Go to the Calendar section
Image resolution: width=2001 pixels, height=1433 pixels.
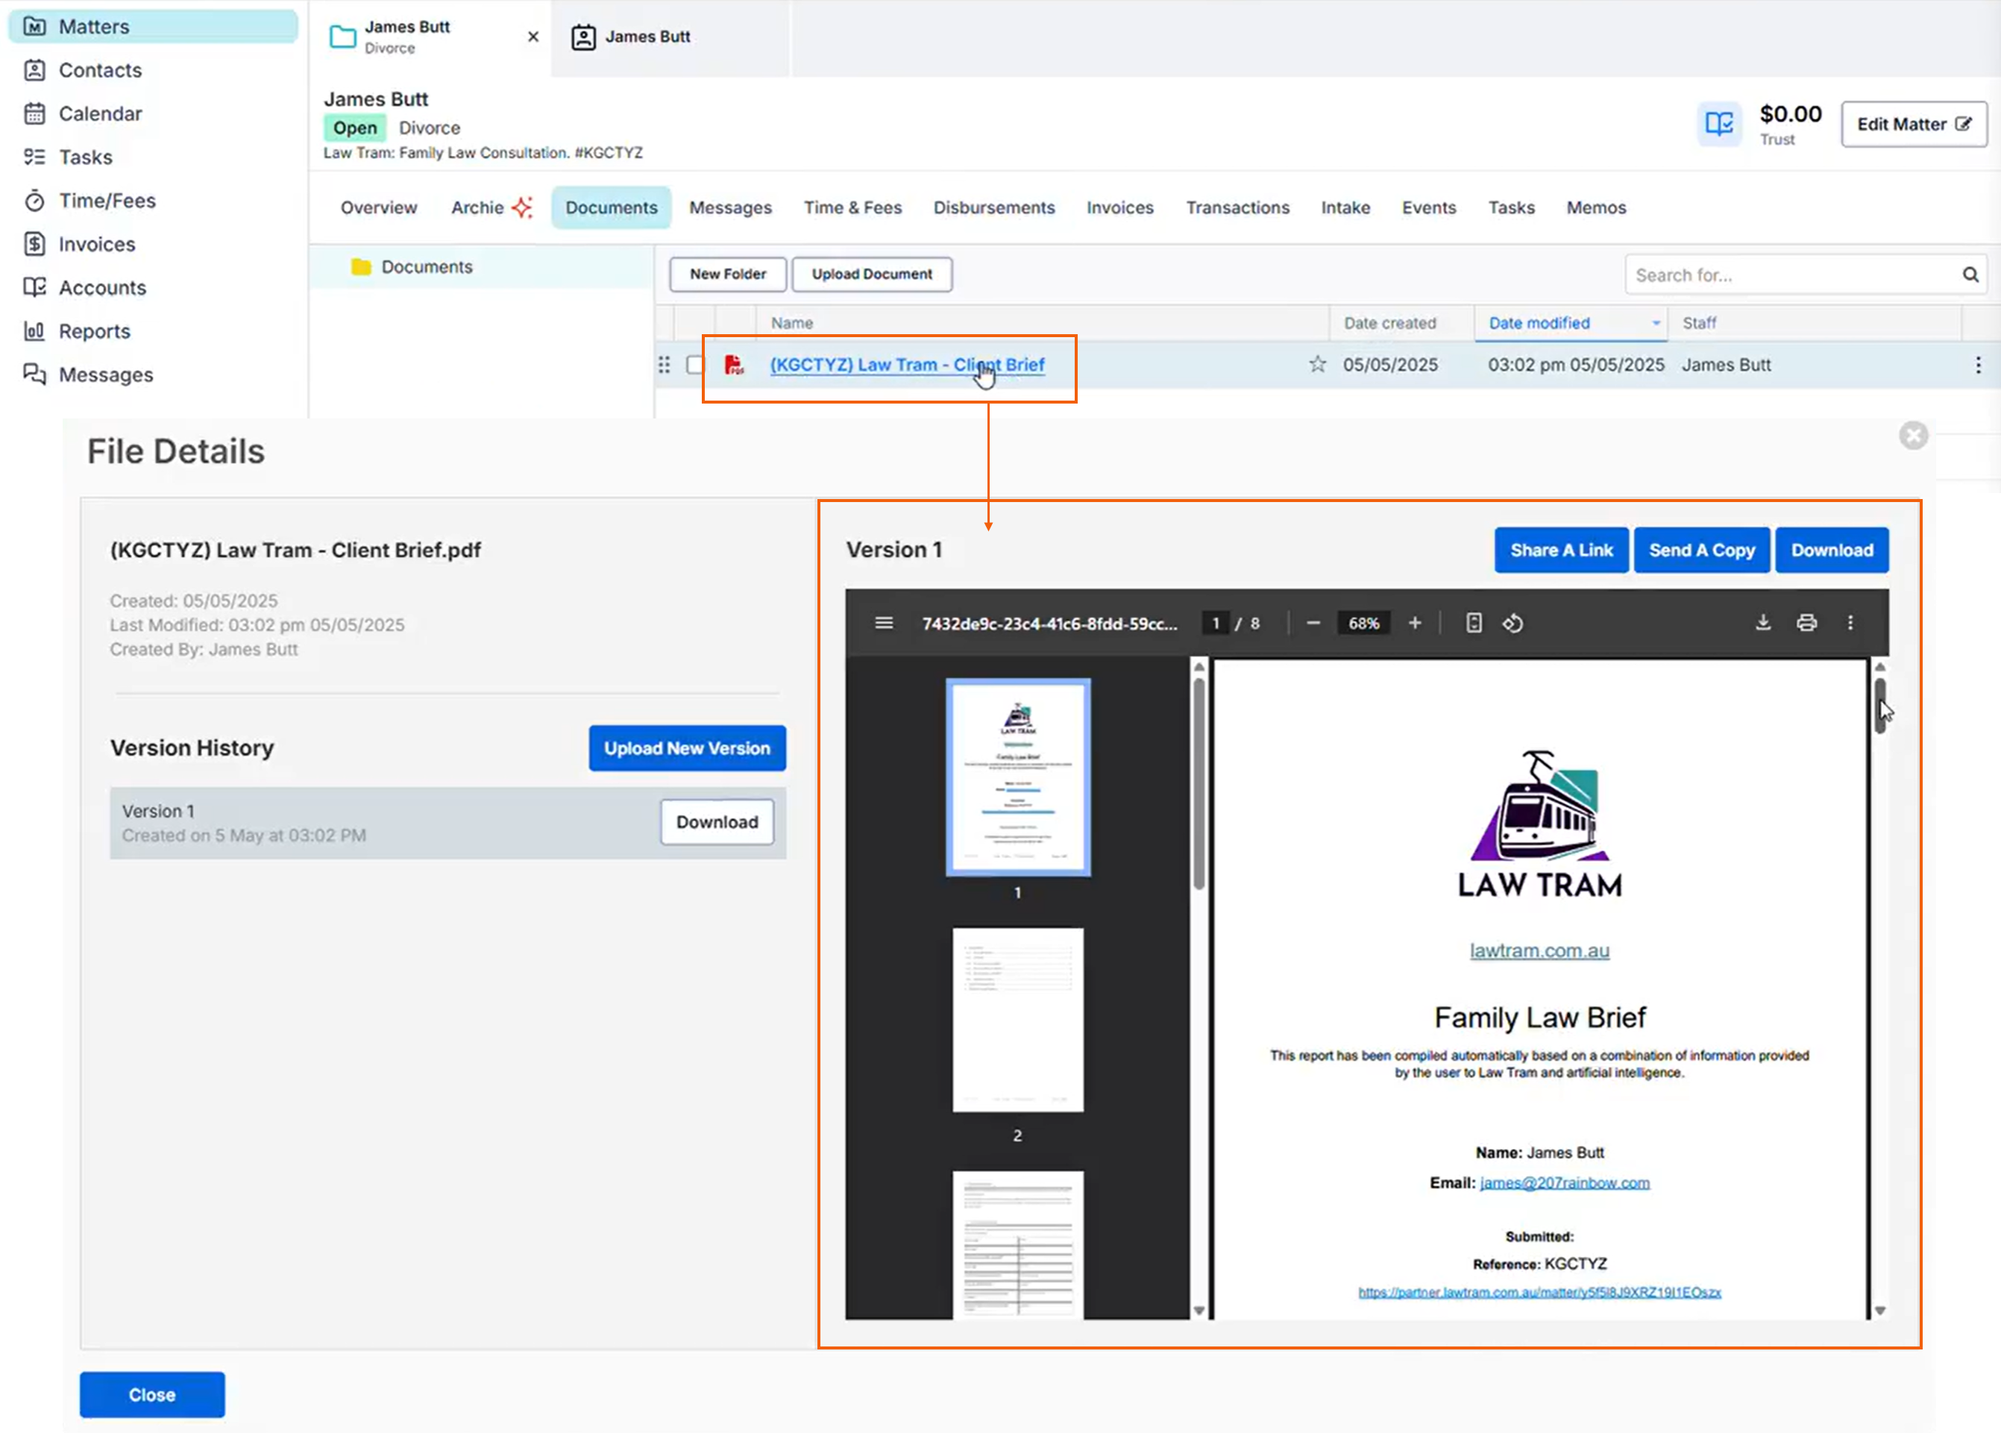98,113
